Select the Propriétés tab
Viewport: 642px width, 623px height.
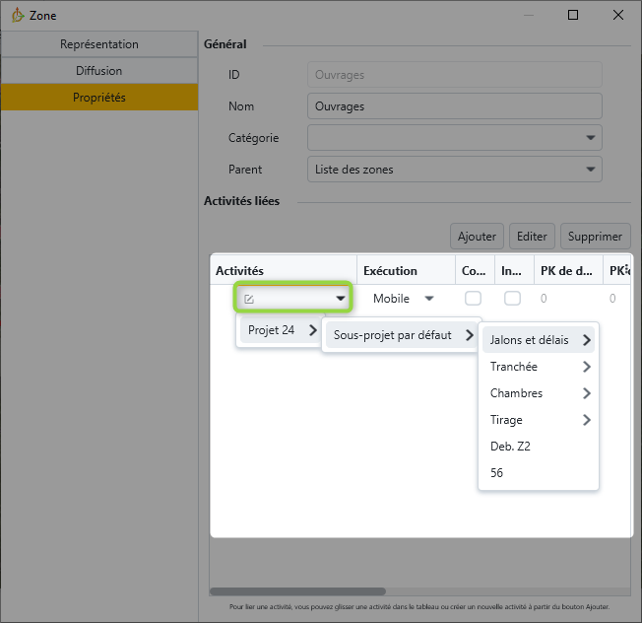click(99, 98)
